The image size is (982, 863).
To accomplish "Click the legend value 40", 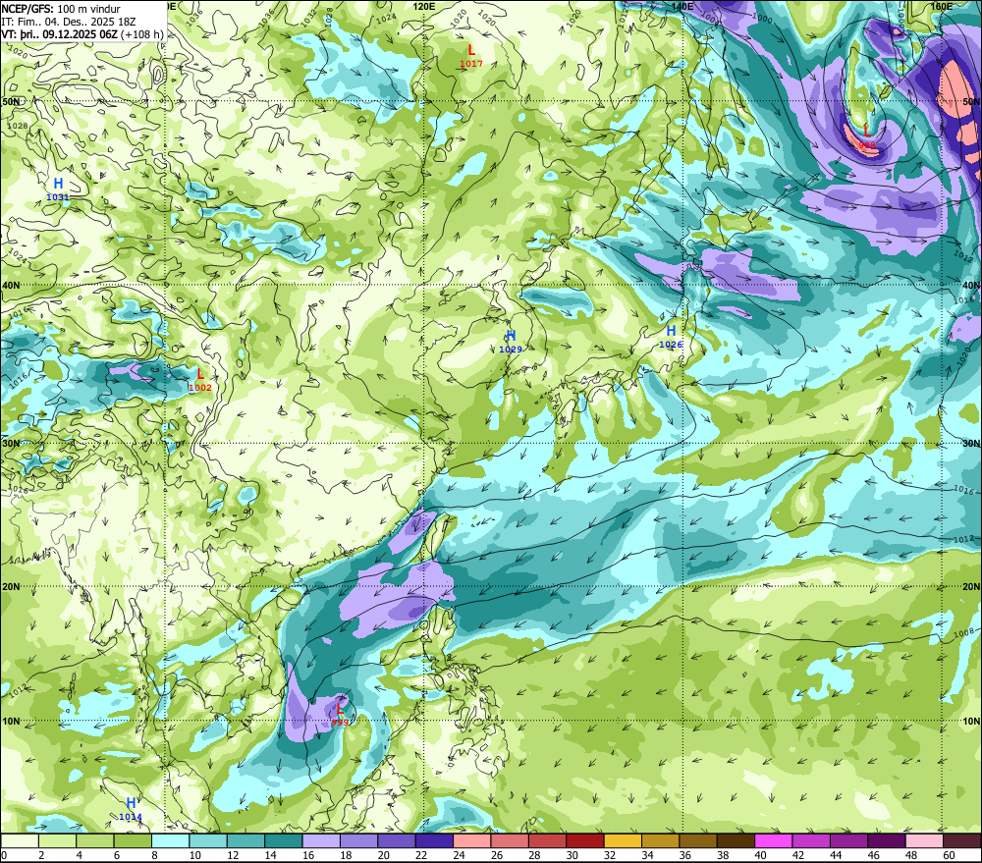I will [x=760, y=855].
